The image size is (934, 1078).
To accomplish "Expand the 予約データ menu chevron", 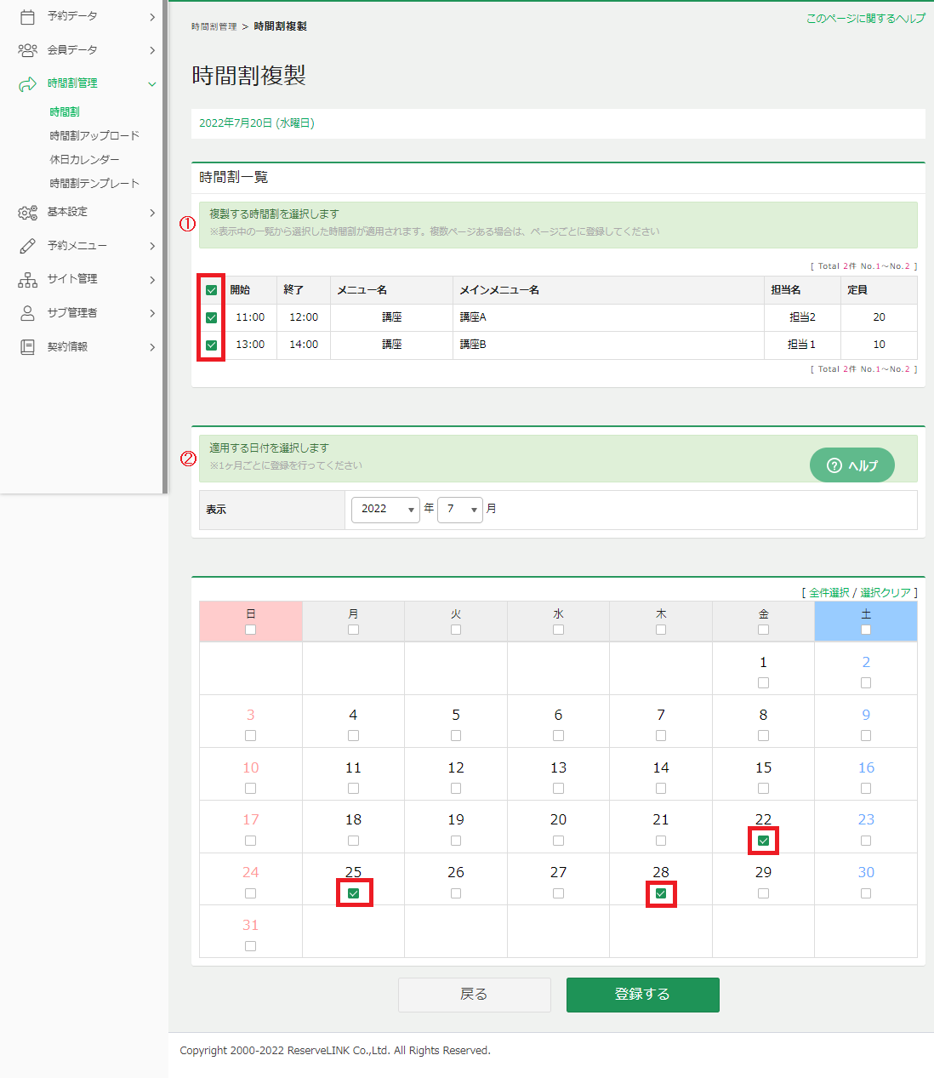I will tap(152, 16).
